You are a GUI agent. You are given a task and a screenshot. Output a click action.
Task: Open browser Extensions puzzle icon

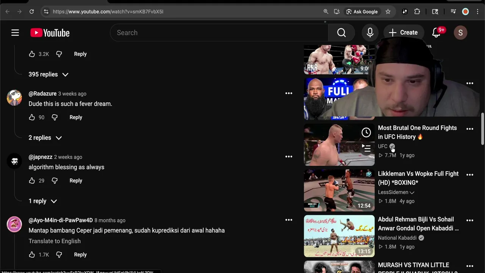click(x=417, y=12)
